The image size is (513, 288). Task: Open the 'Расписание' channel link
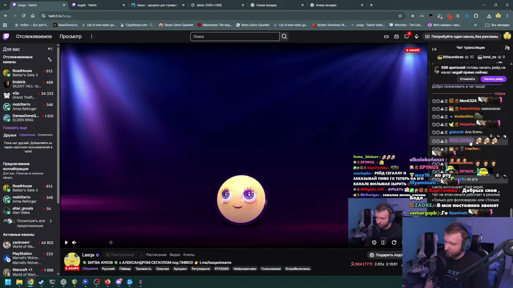[156, 255]
